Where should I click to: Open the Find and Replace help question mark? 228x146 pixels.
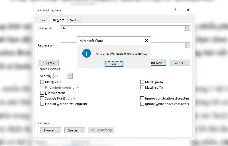(x=175, y=10)
